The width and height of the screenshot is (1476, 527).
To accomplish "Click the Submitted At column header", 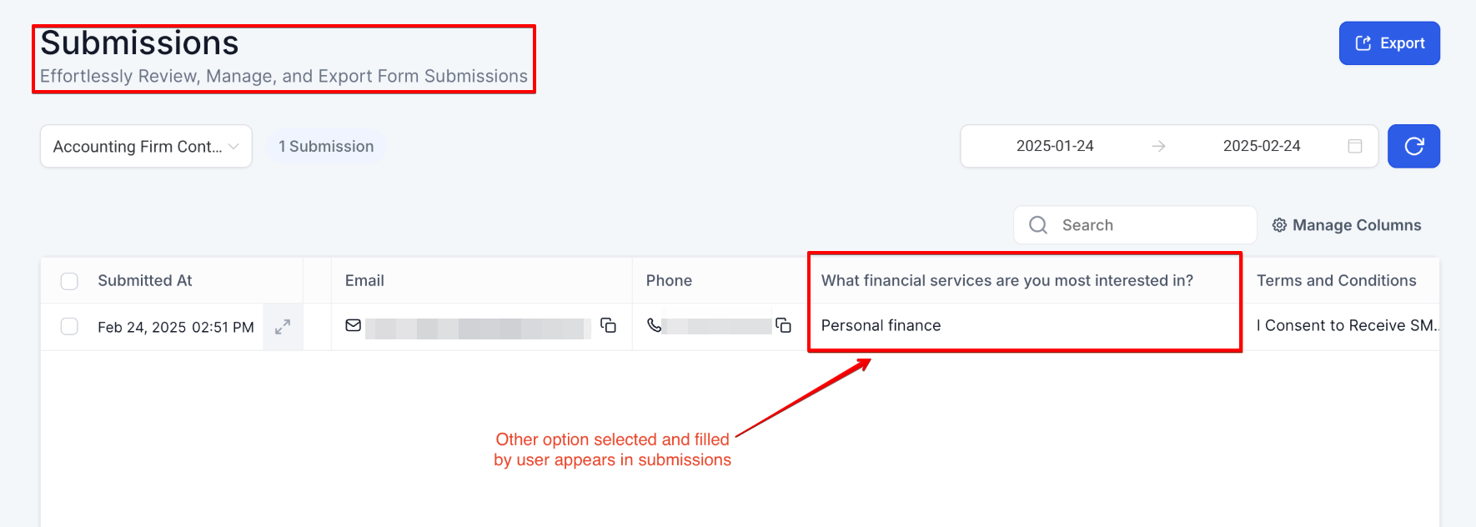I will [x=145, y=281].
